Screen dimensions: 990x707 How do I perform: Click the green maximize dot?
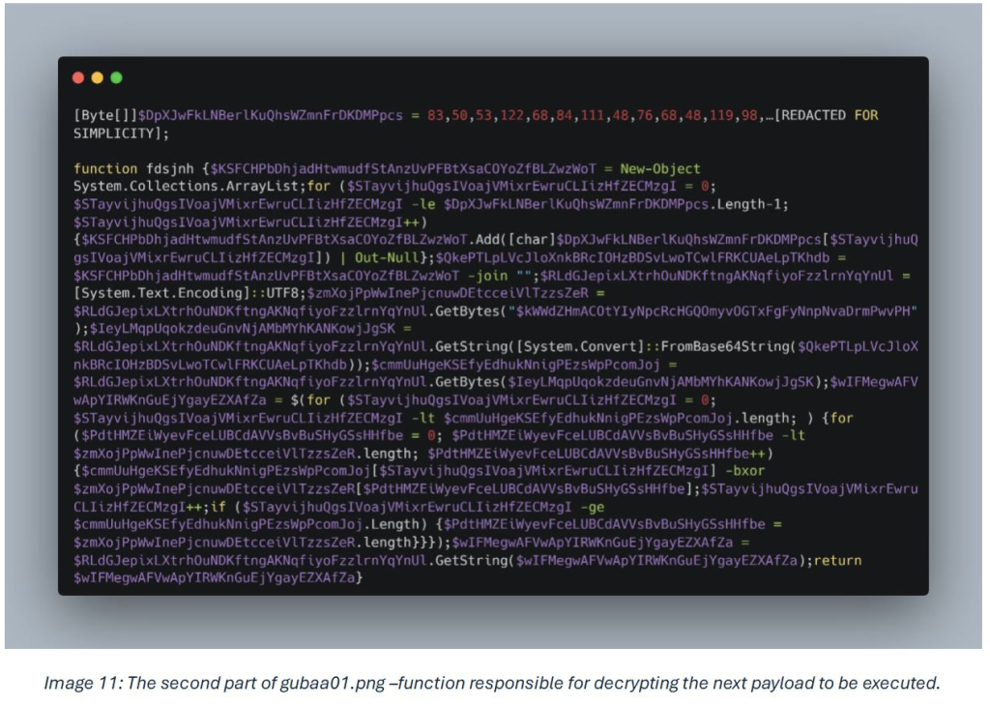(116, 77)
